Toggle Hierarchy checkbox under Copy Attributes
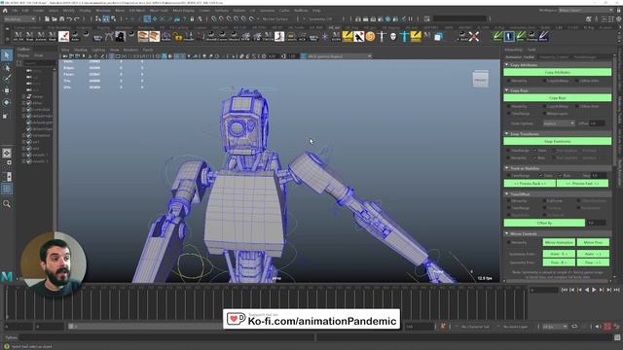Viewport: 623px width, 350px height. click(509, 81)
